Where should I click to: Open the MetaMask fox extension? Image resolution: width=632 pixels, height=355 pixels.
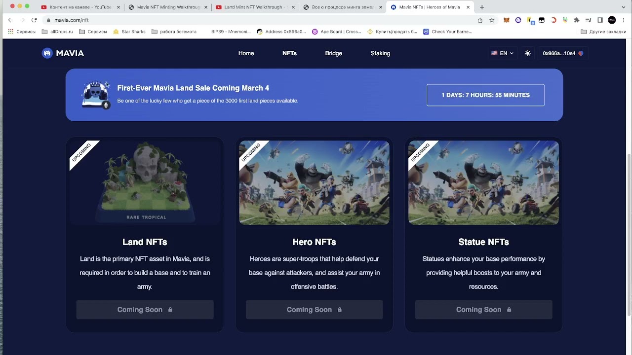(x=507, y=20)
